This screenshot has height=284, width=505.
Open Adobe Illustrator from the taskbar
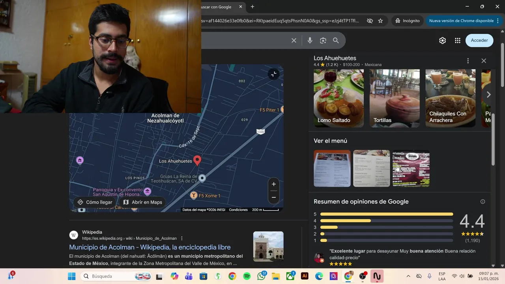[305, 276]
